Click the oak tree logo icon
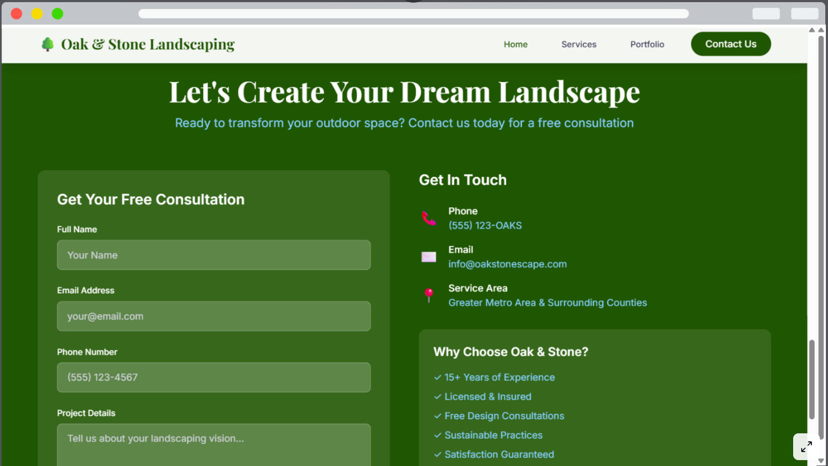Image resolution: width=828 pixels, height=466 pixels. point(48,44)
